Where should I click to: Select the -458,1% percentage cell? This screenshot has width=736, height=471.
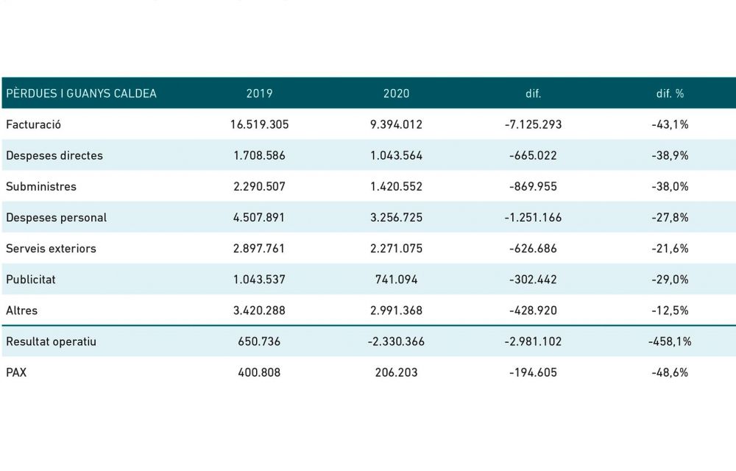[x=670, y=341]
